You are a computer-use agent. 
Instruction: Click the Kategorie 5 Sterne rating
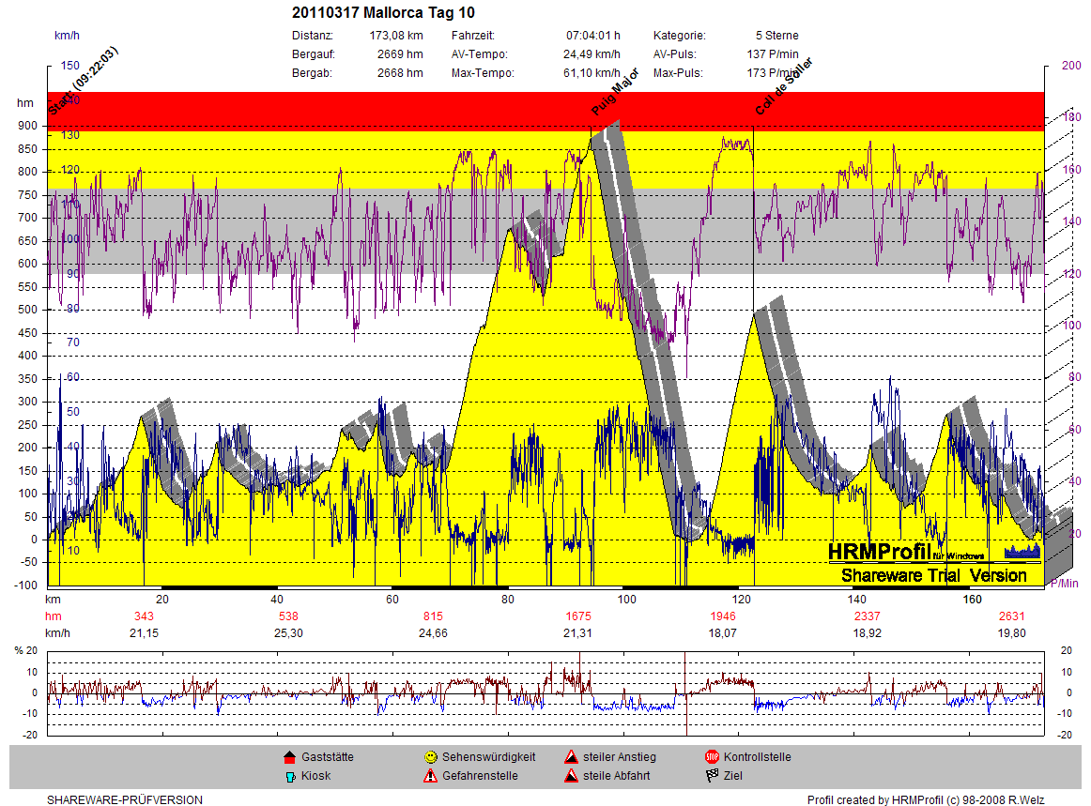(776, 35)
